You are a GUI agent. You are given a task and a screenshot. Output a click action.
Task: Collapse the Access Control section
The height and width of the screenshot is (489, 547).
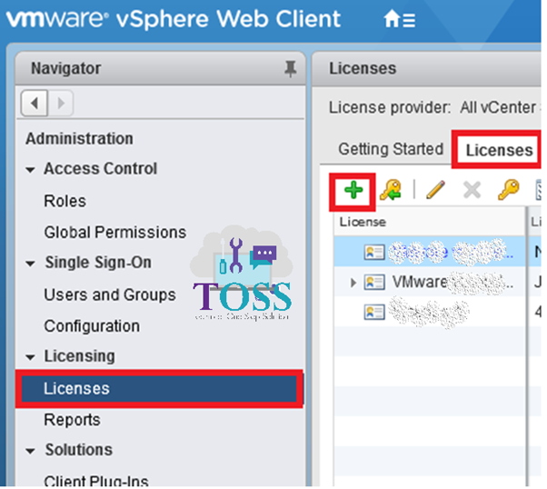coord(30,170)
